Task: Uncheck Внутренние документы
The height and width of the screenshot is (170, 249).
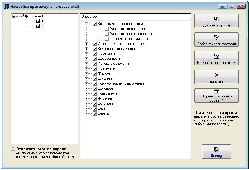Action: pyautogui.click(x=95, y=49)
